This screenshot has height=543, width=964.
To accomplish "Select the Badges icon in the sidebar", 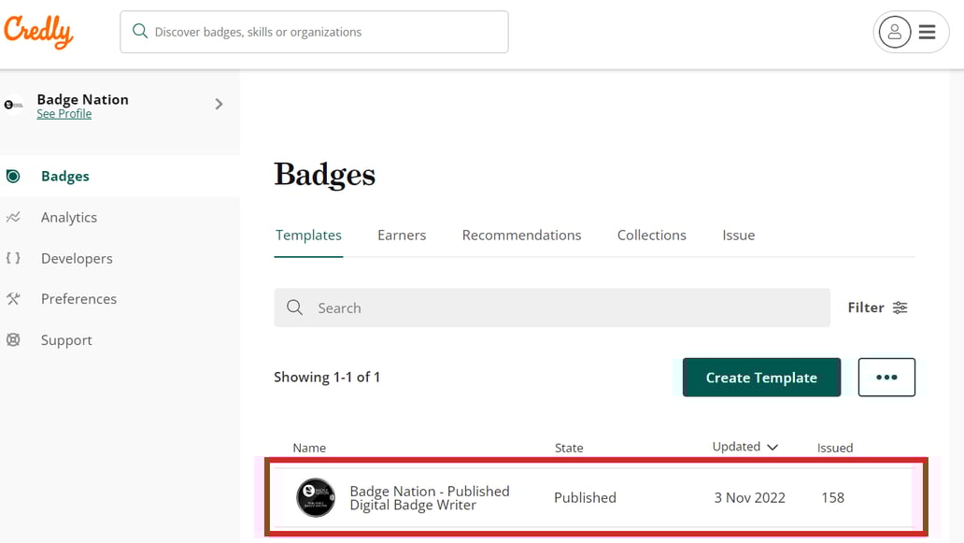I will (x=13, y=176).
